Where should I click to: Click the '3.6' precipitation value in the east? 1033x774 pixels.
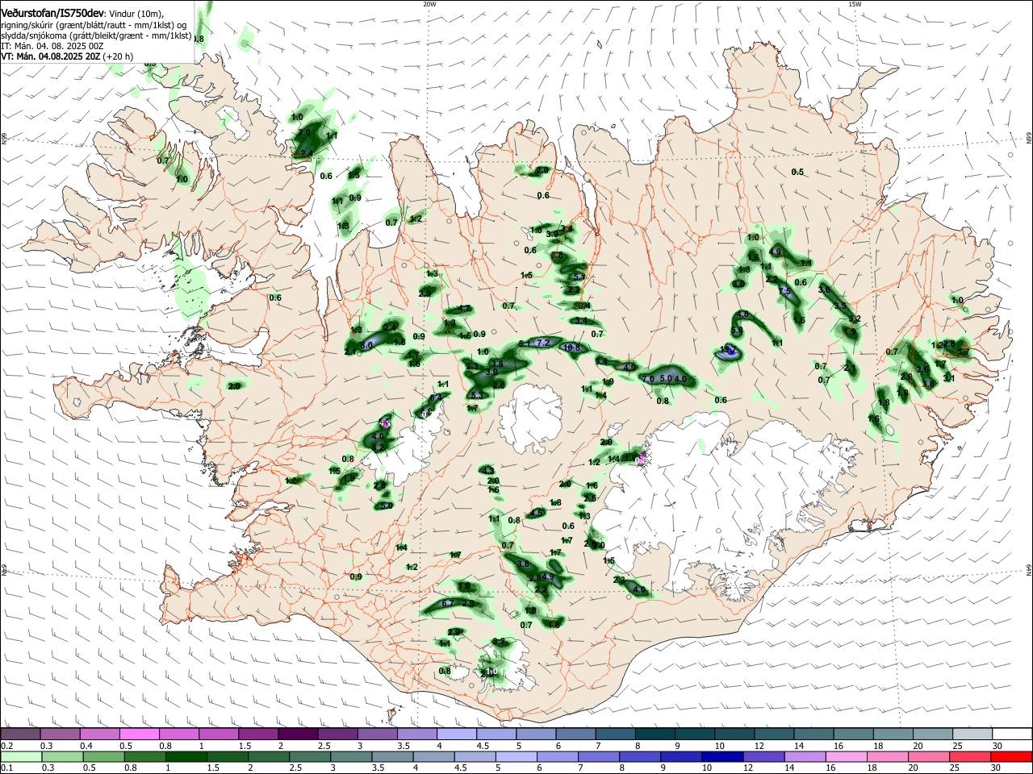(x=824, y=289)
